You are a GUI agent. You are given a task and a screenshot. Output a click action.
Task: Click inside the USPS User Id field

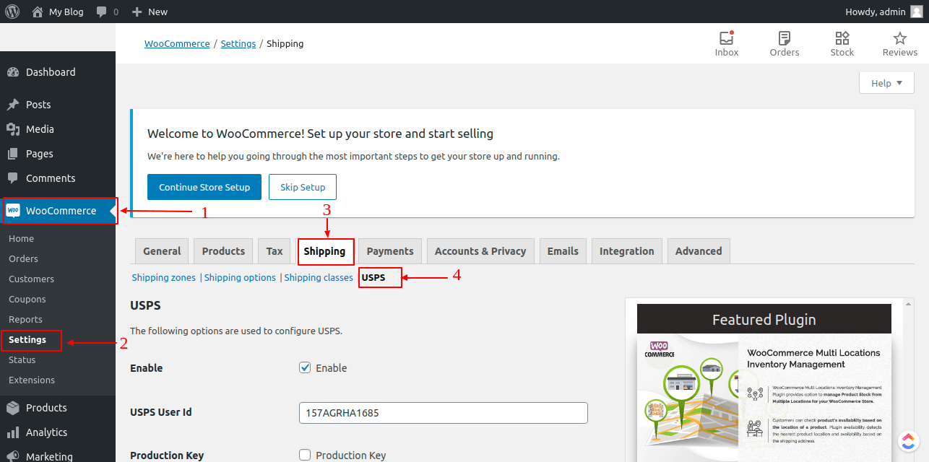pyautogui.click(x=443, y=413)
